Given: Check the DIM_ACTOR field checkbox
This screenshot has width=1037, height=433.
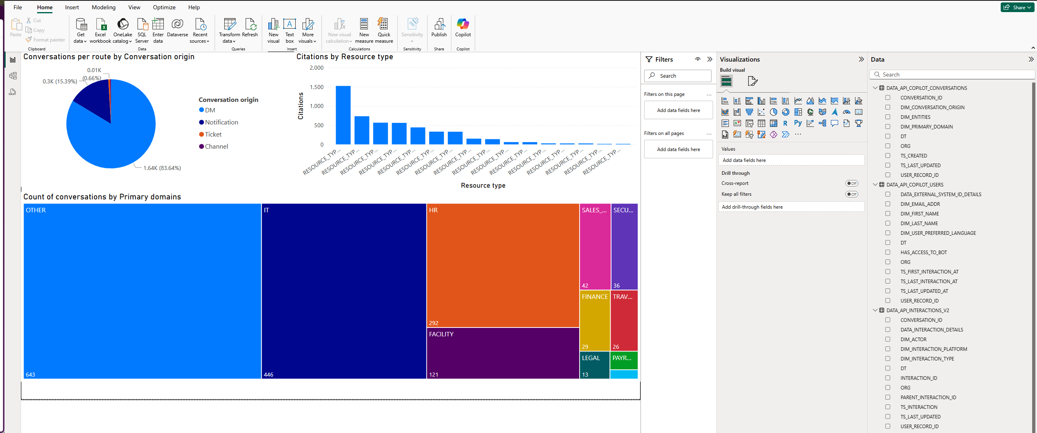Looking at the screenshot, I should point(888,339).
